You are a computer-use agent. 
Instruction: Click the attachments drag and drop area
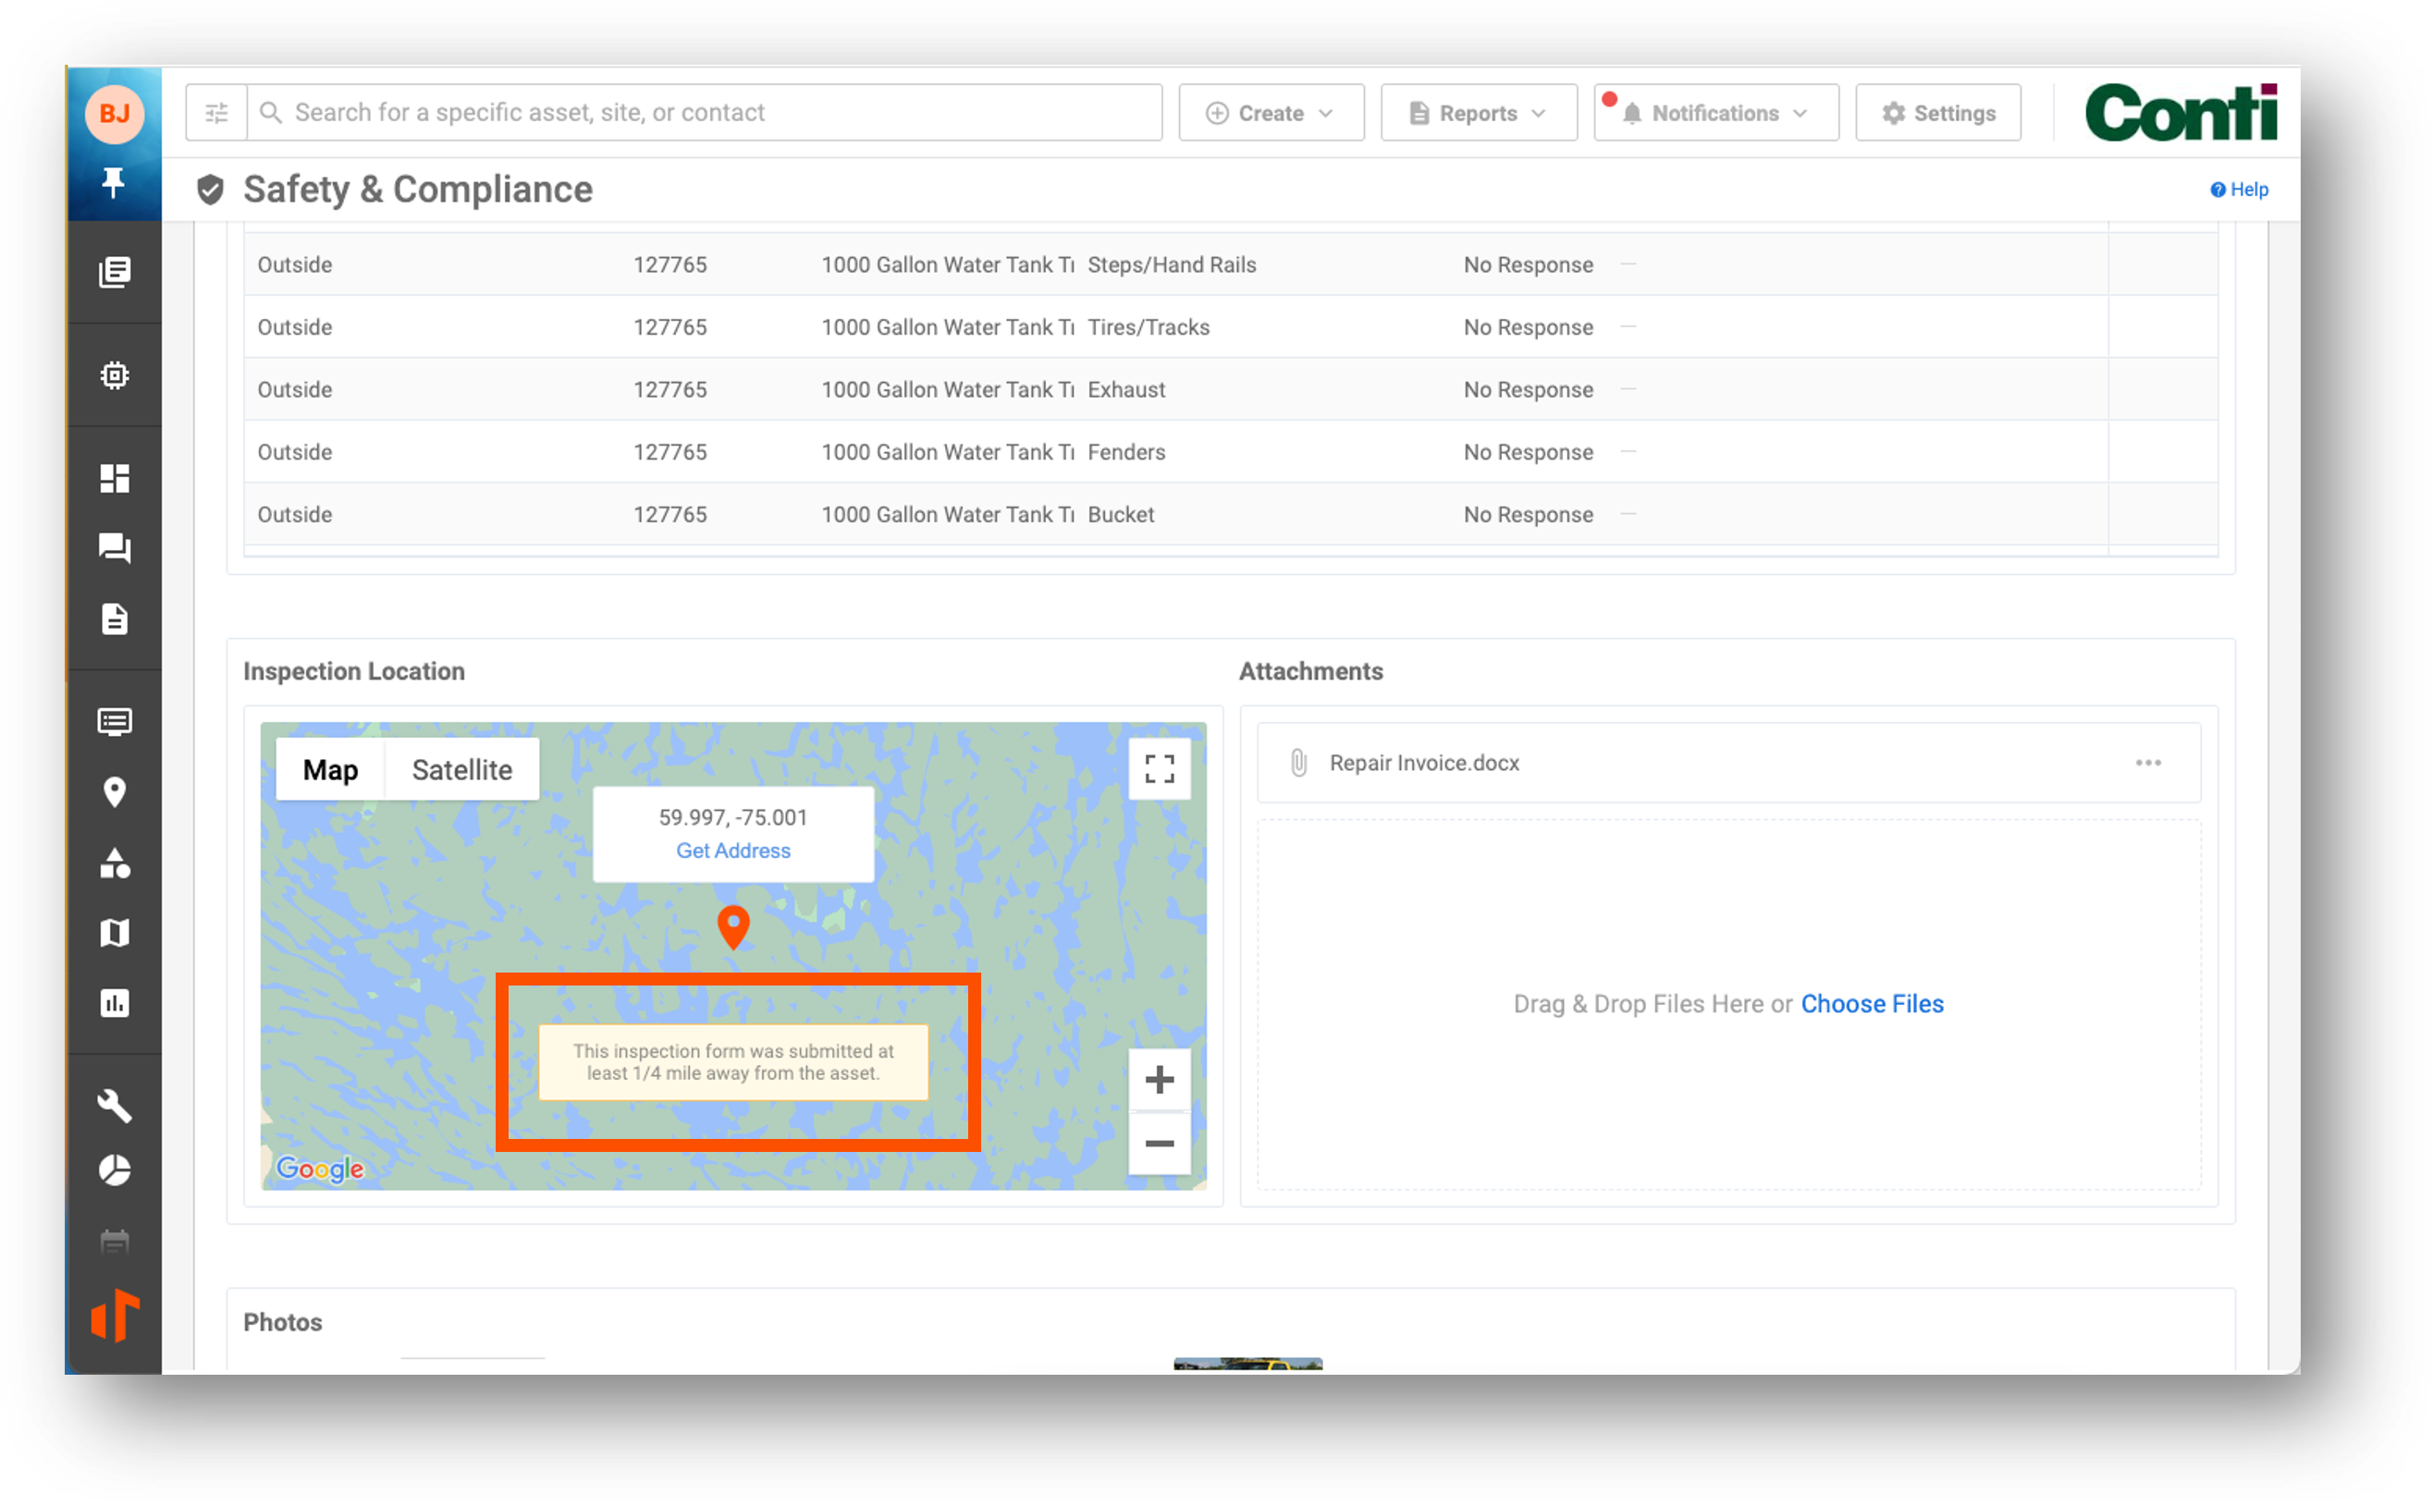click(1728, 1004)
